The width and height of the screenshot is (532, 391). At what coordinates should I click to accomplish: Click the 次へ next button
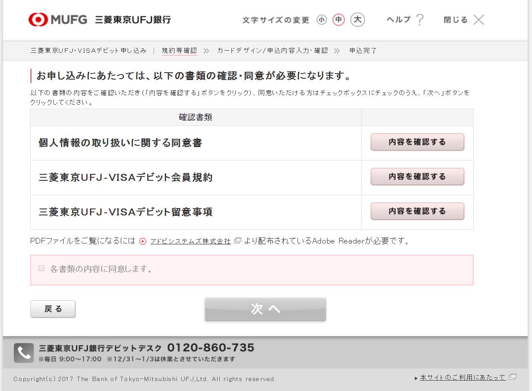pyautogui.click(x=266, y=309)
